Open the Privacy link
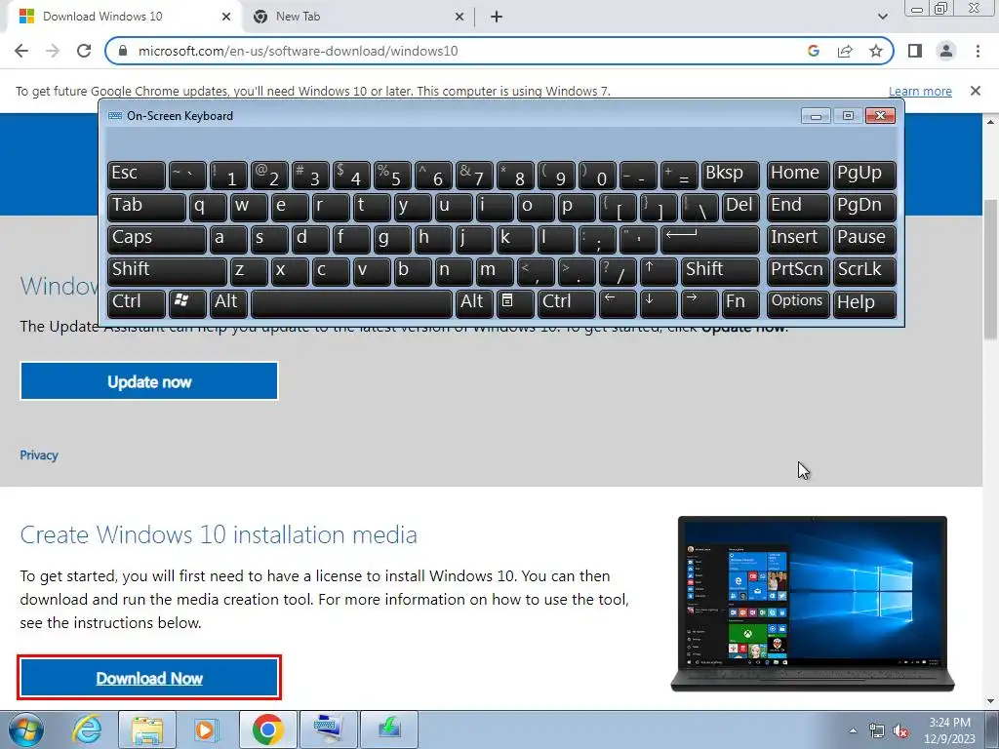999x749 pixels. 39,455
